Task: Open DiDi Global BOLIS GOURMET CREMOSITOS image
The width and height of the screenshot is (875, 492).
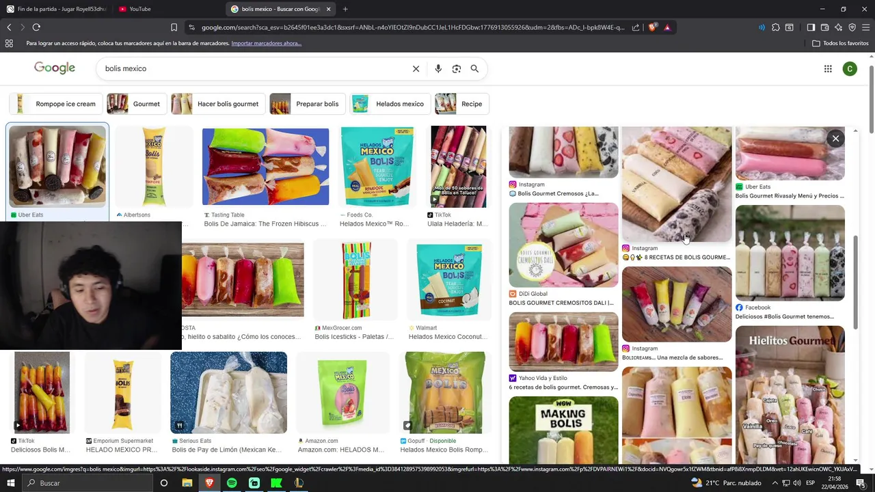Action: pyautogui.click(x=563, y=245)
